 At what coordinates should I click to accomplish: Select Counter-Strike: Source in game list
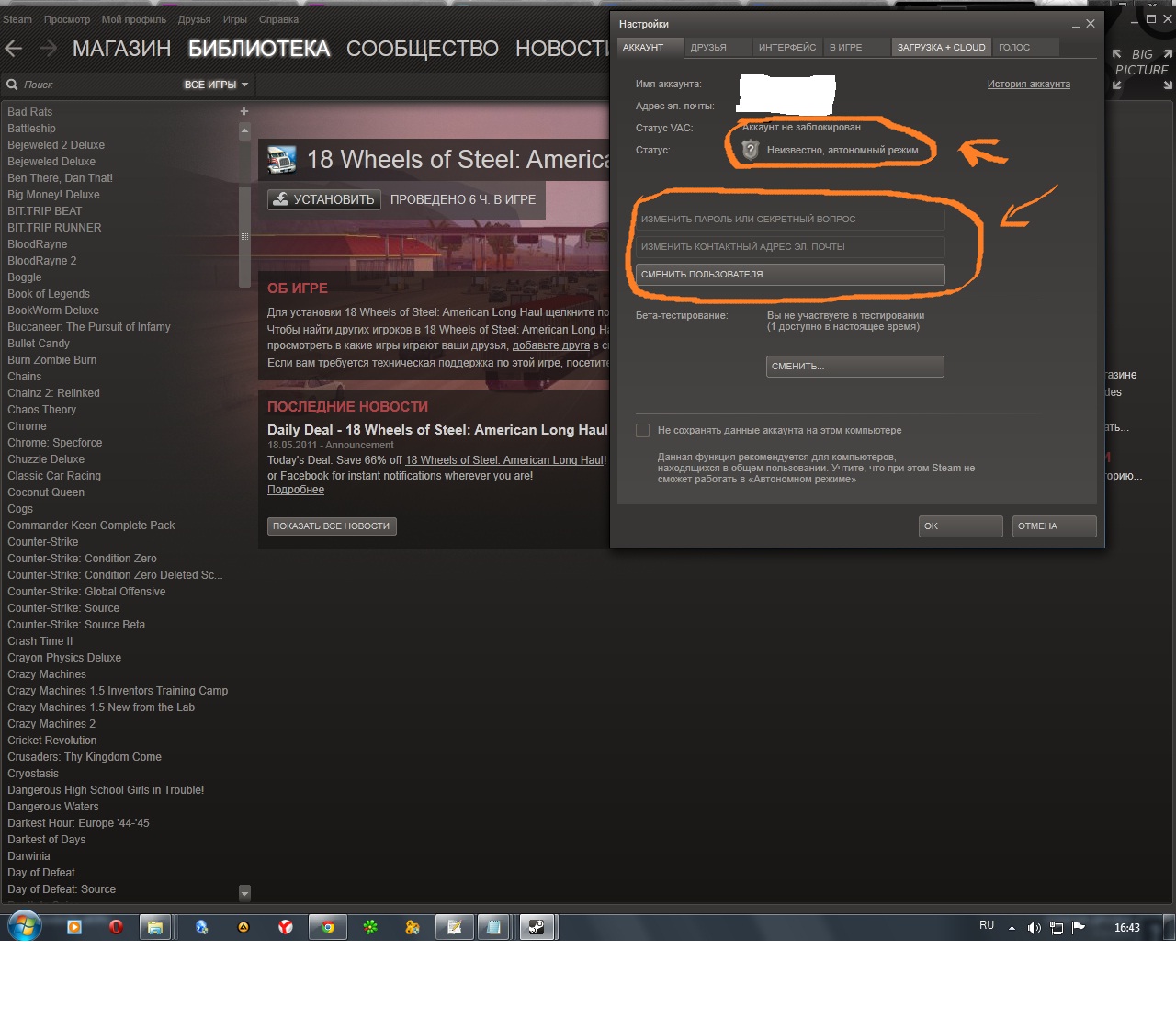click(x=63, y=608)
